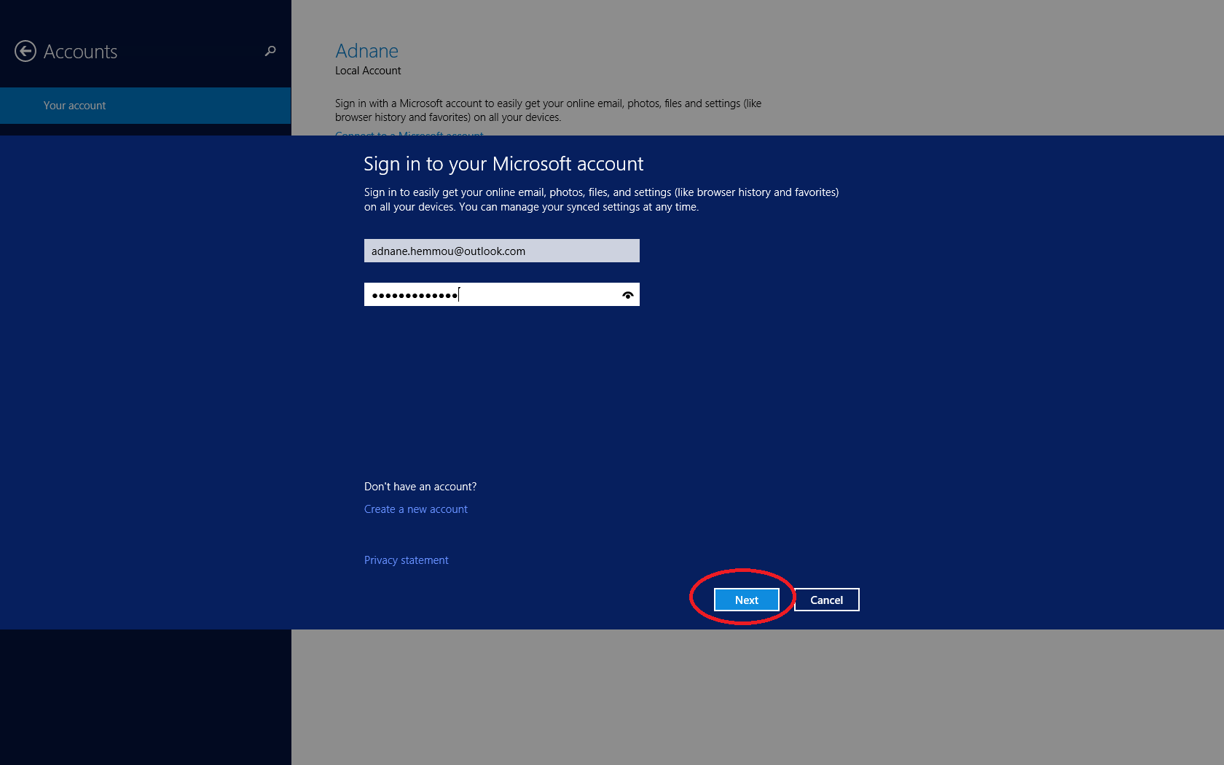
Task: Click the Don't have an account? text
Action: click(420, 487)
